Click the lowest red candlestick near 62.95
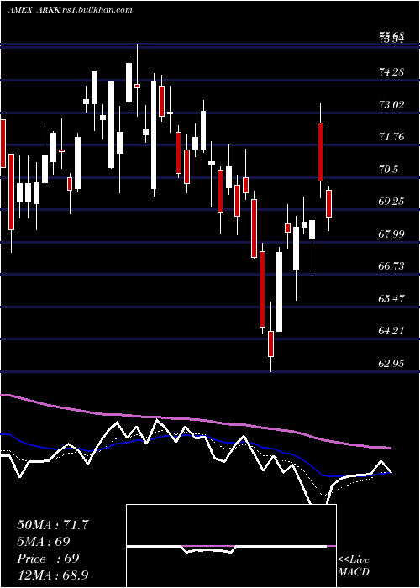Image resolution: width=420 pixels, height=588 pixels. point(270,344)
